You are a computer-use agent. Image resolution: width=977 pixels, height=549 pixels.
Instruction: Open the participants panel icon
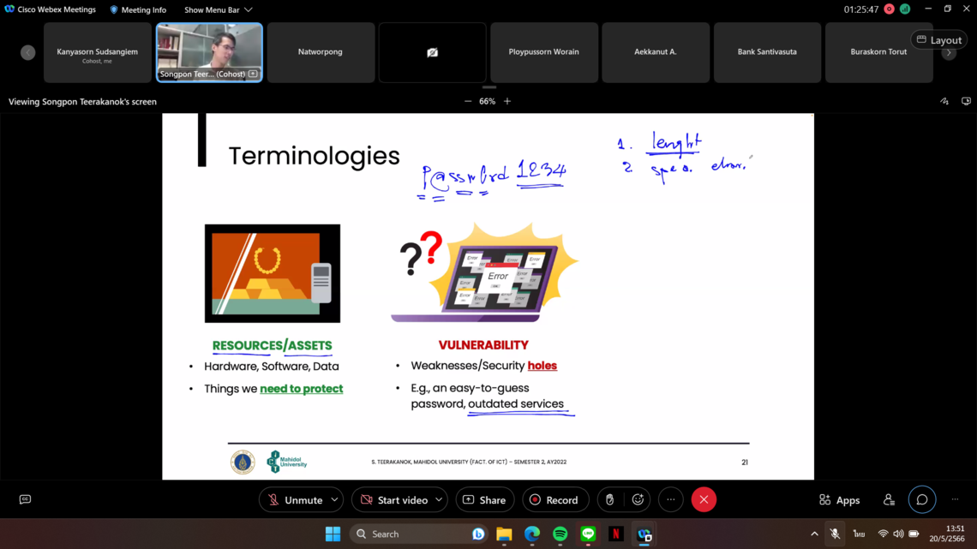(889, 499)
